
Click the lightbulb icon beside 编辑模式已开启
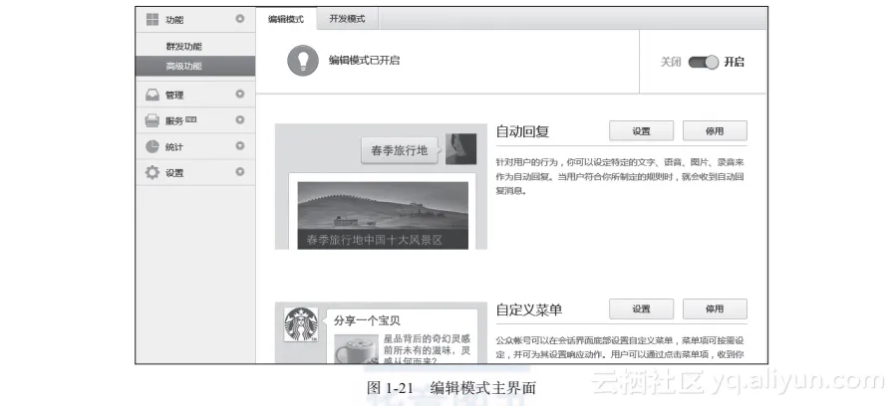(303, 61)
